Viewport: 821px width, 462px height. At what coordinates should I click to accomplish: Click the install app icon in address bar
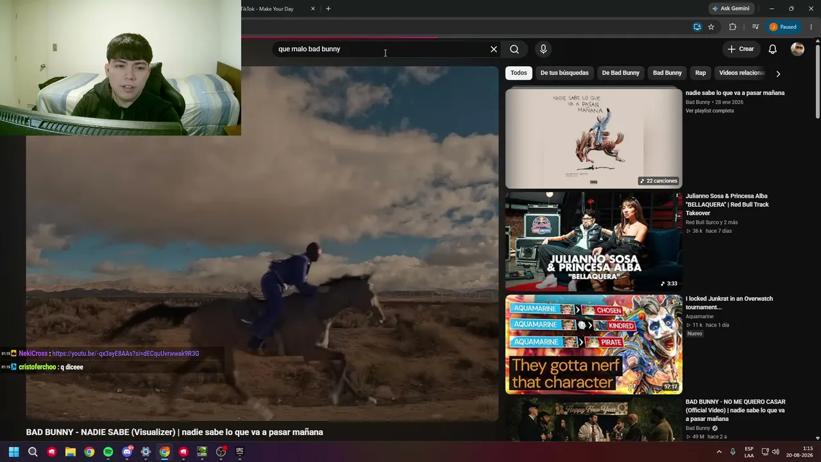point(697,27)
